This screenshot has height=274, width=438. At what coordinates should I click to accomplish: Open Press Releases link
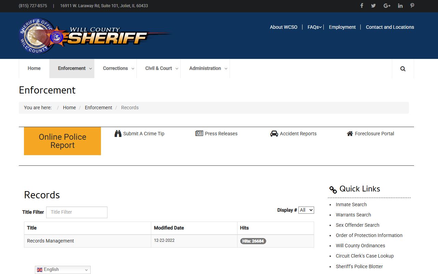click(221, 134)
